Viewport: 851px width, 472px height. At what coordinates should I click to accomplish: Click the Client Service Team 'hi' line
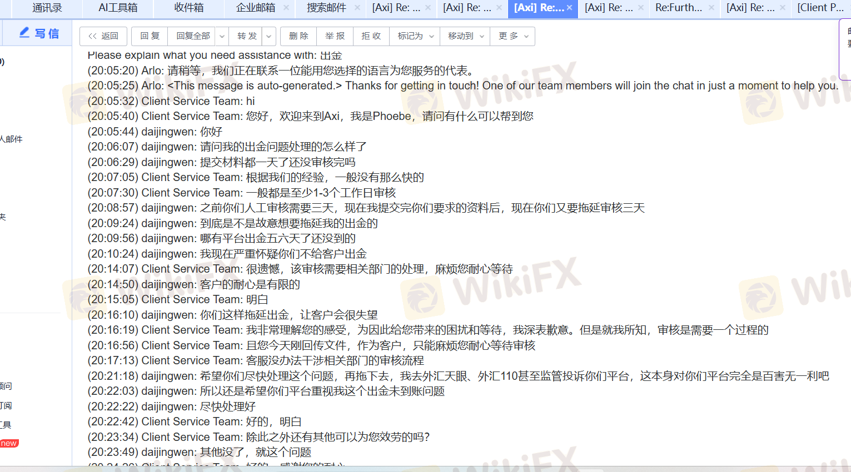pyautogui.click(x=171, y=101)
